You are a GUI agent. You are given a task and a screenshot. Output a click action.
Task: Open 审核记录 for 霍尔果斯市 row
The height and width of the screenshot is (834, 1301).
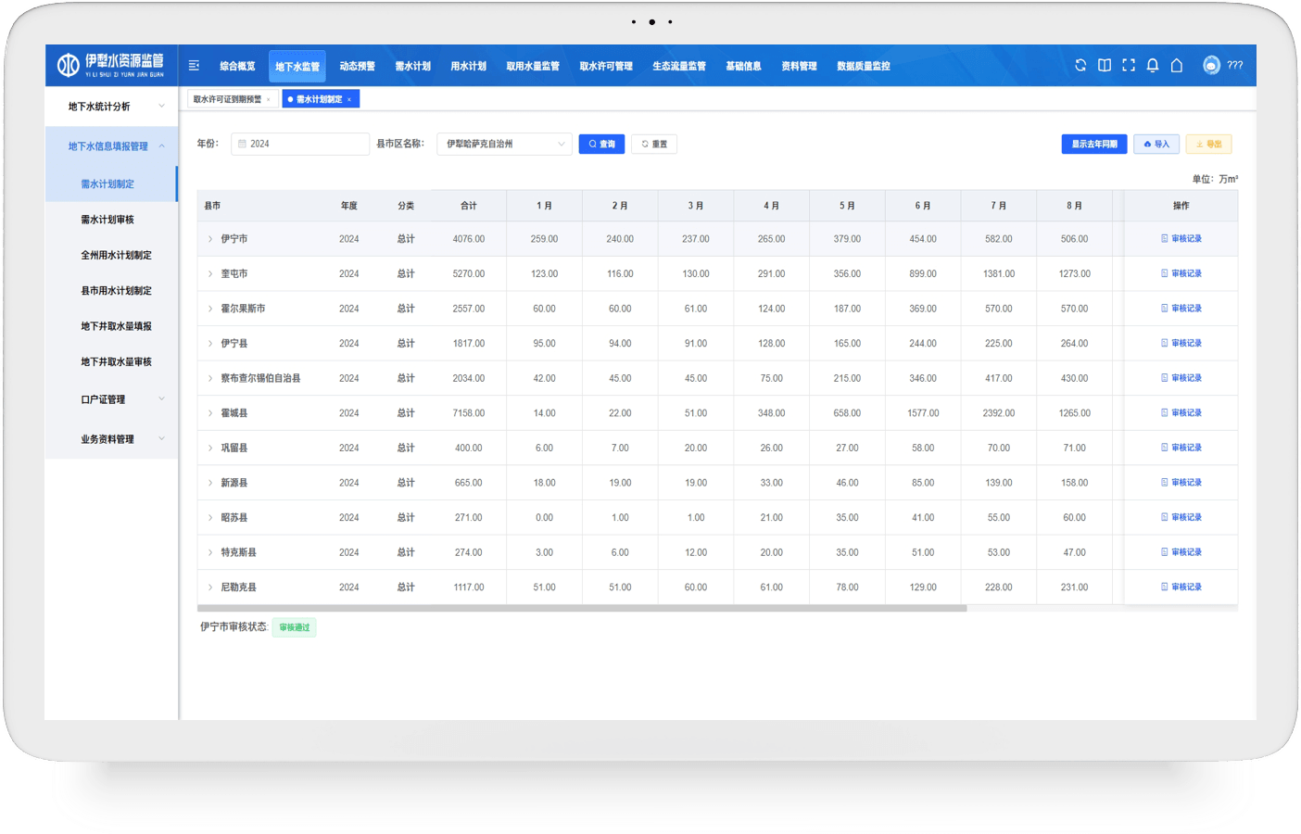pos(1181,309)
